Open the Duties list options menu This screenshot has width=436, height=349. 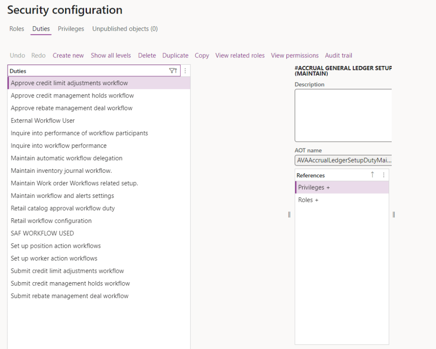click(185, 71)
